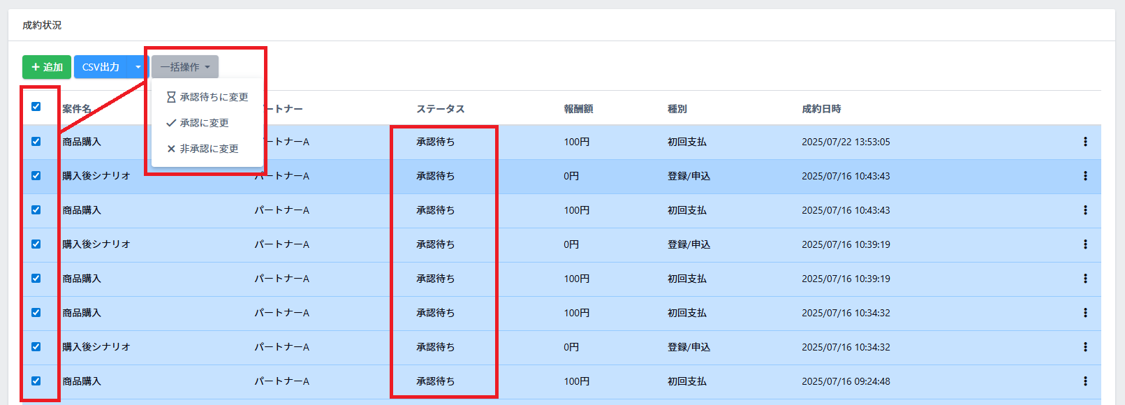Screen dimensions: 1125x405
Task: Click three-dot icon on 2025/07/16 10:39:19 商品購入 row
Action: (x=1084, y=279)
